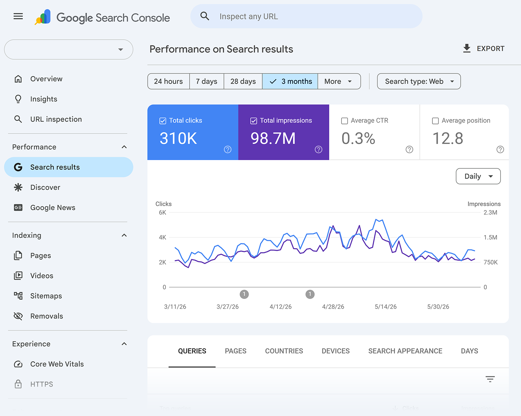
Task: Open help for Total clicks
Action: (228, 149)
